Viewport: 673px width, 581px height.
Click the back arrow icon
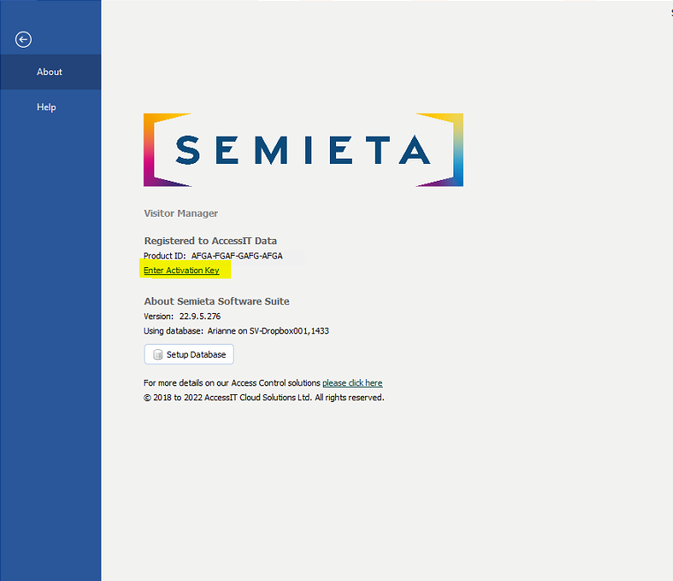click(x=23, y=40)
